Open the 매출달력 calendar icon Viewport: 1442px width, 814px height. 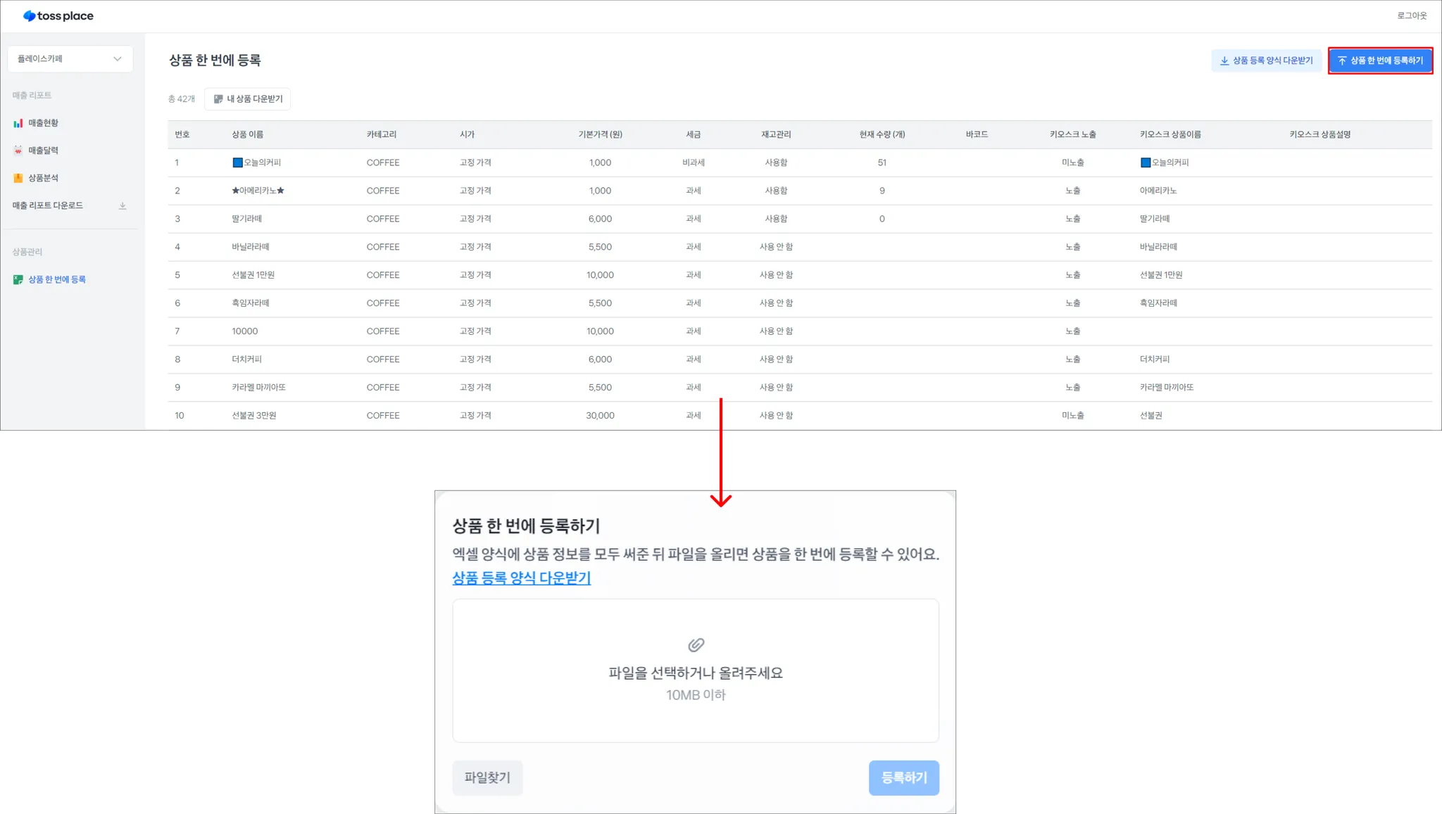tap(18, 151)
